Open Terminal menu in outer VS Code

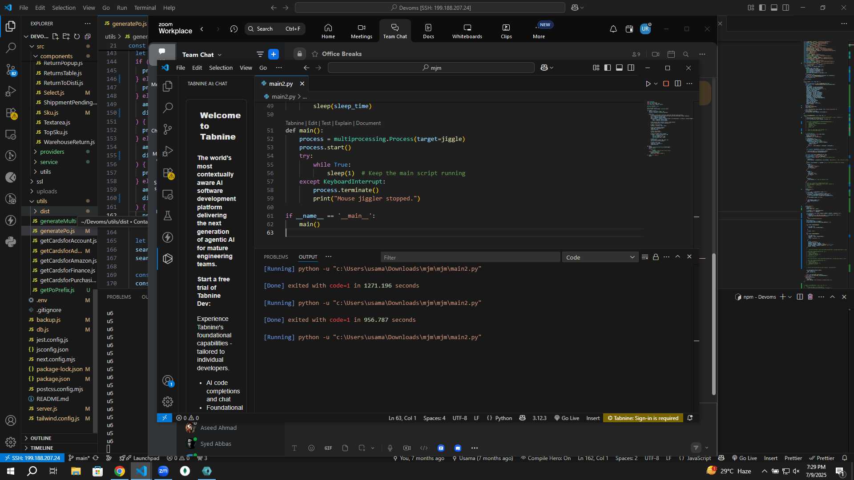(x=145, y=8)
